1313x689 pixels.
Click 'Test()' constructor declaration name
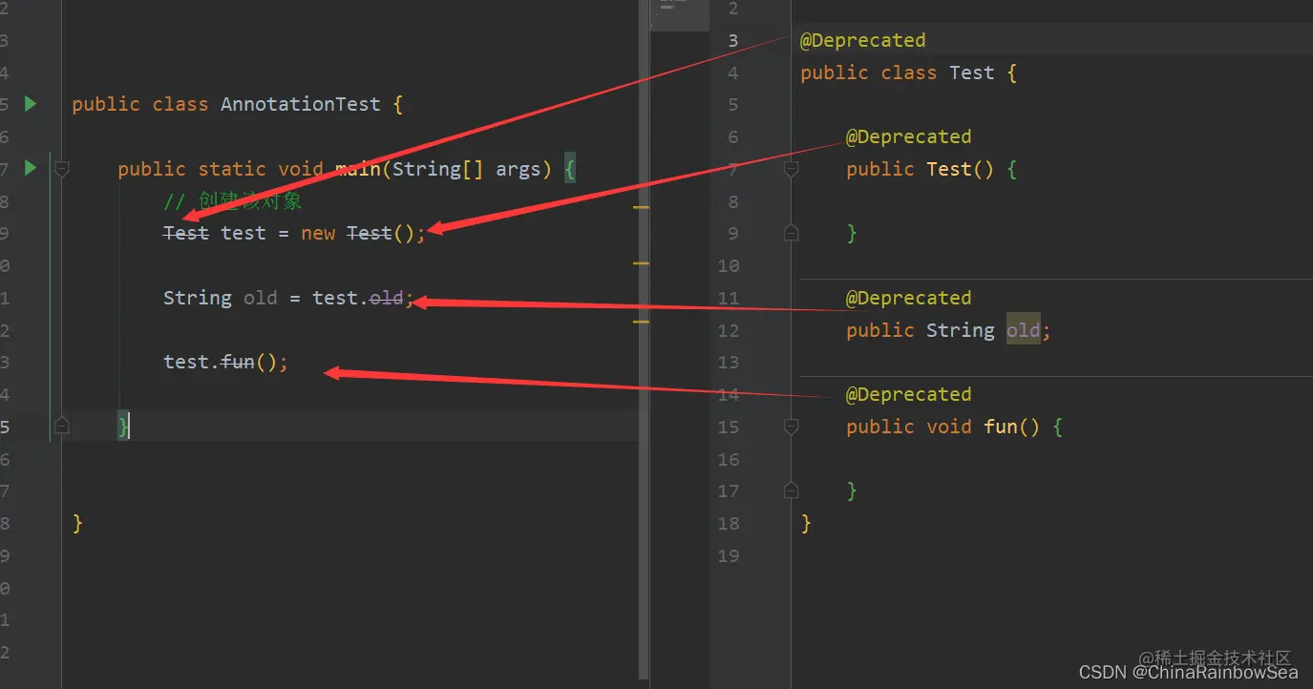pyautogui.click(x=961, y=169)
